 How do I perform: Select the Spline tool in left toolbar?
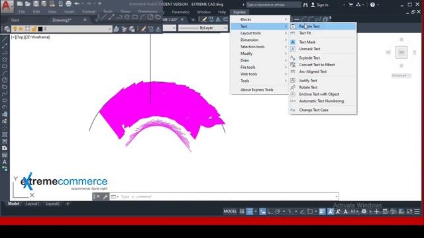tap(5, 94)
